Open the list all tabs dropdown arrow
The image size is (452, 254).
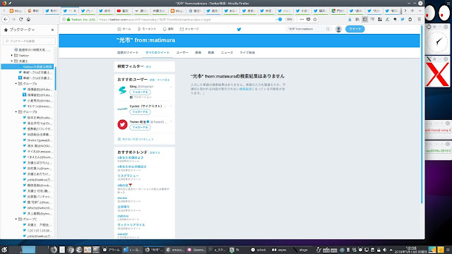(420, 11)
